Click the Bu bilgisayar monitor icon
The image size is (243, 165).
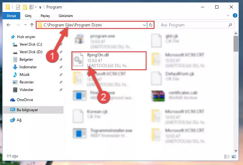point(13,110)
